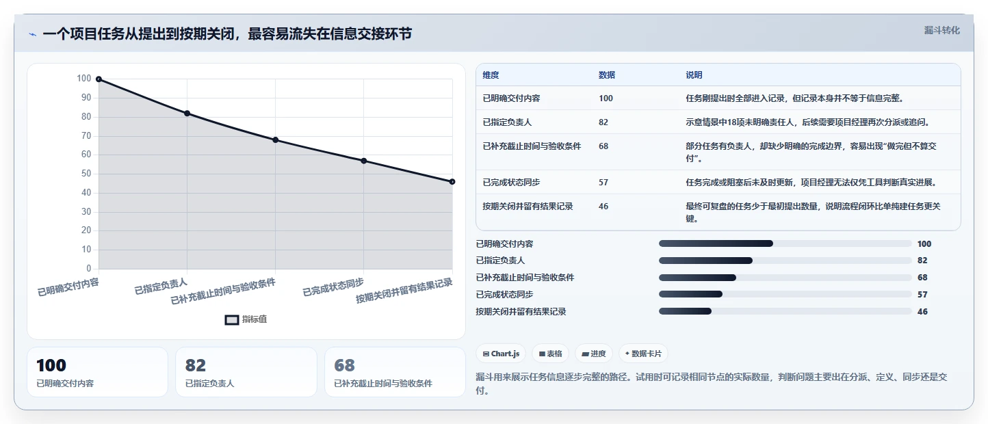Image resolution: width=988 pixels, height=424 pixels.
Task: Click the chart point for 已指定负责人 at 82
Action: (x=187, y=114)
